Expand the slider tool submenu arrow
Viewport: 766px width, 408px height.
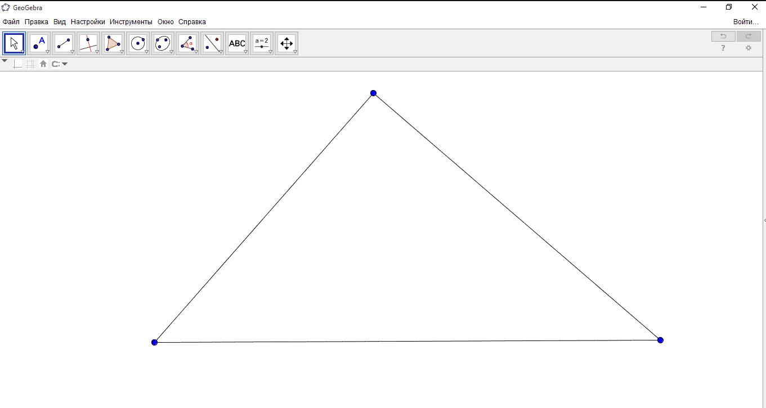[x=270, y=52]
